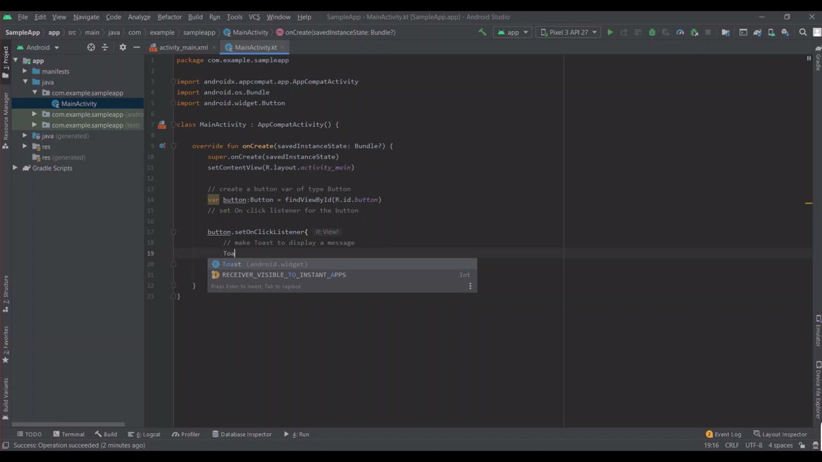Collapse the java folder
Screen dimensions: 822x462
pos(25,82)
